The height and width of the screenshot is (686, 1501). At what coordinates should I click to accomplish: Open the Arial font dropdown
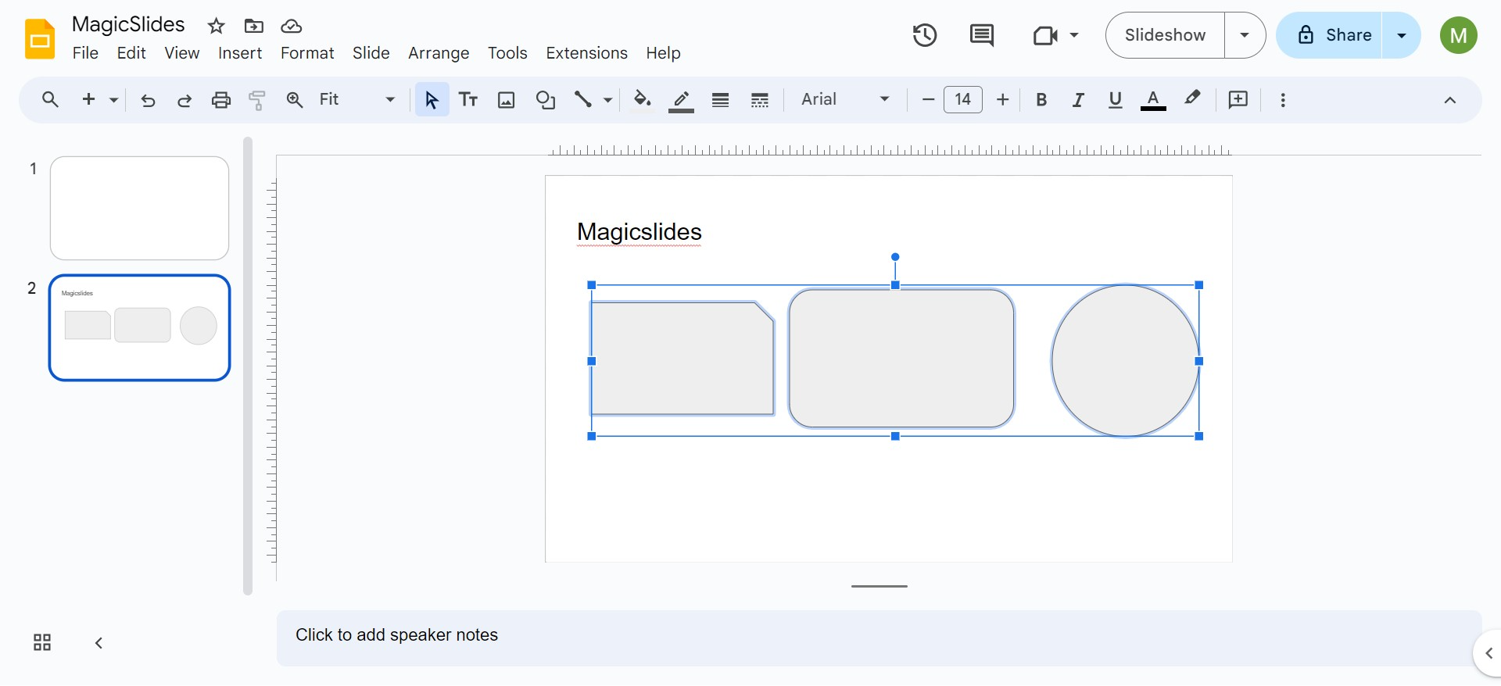point(845,99)
